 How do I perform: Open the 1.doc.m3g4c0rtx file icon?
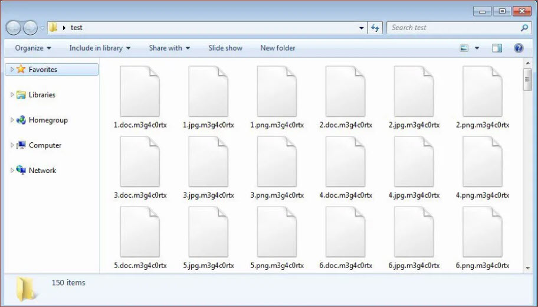coord(140,92)
